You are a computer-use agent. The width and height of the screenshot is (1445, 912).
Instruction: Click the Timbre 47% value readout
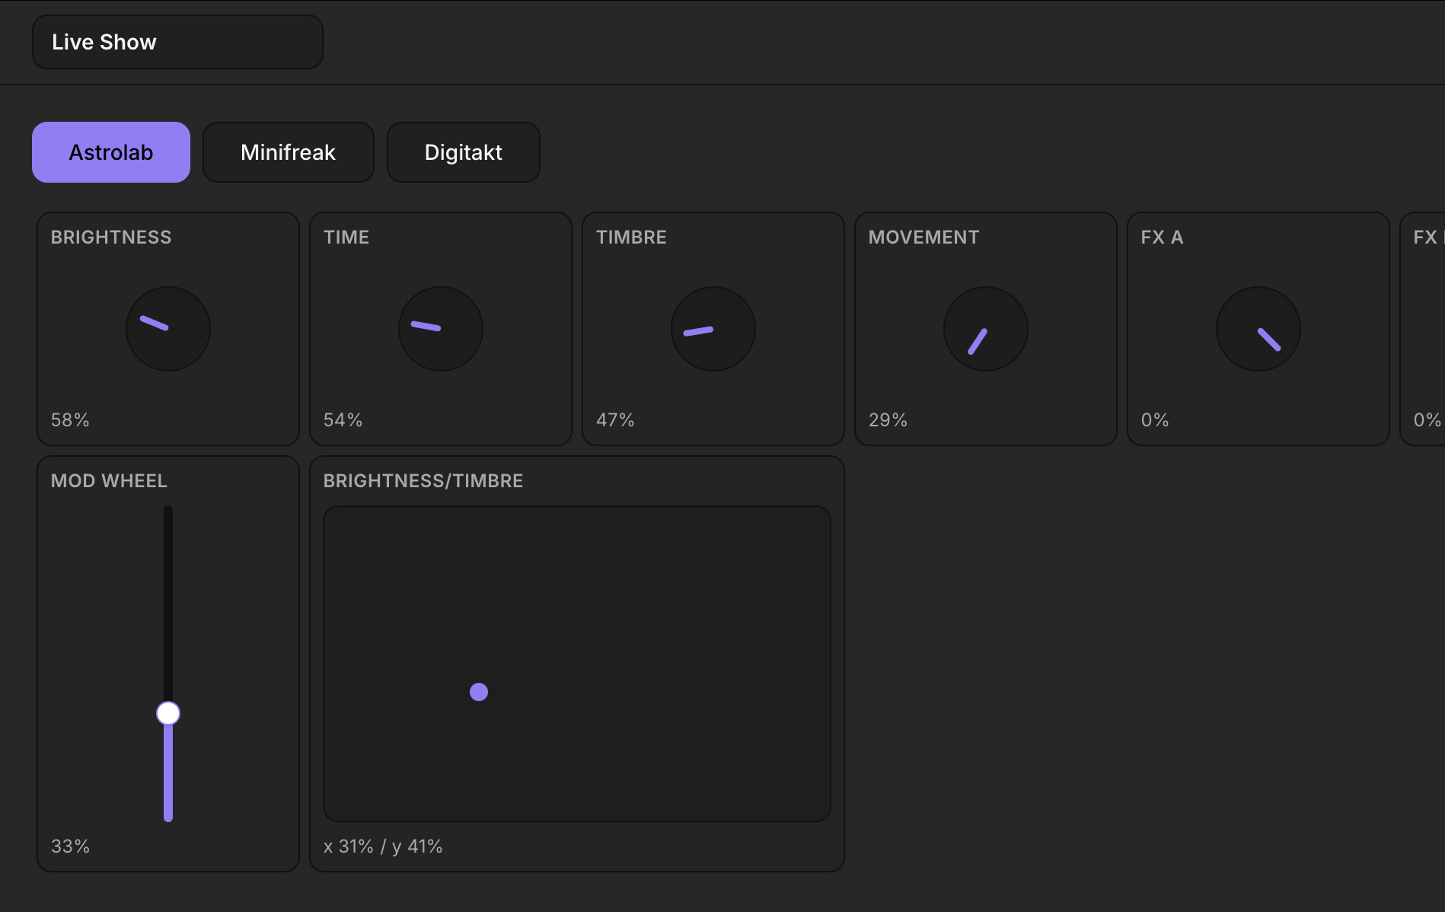tap(615, 420)
